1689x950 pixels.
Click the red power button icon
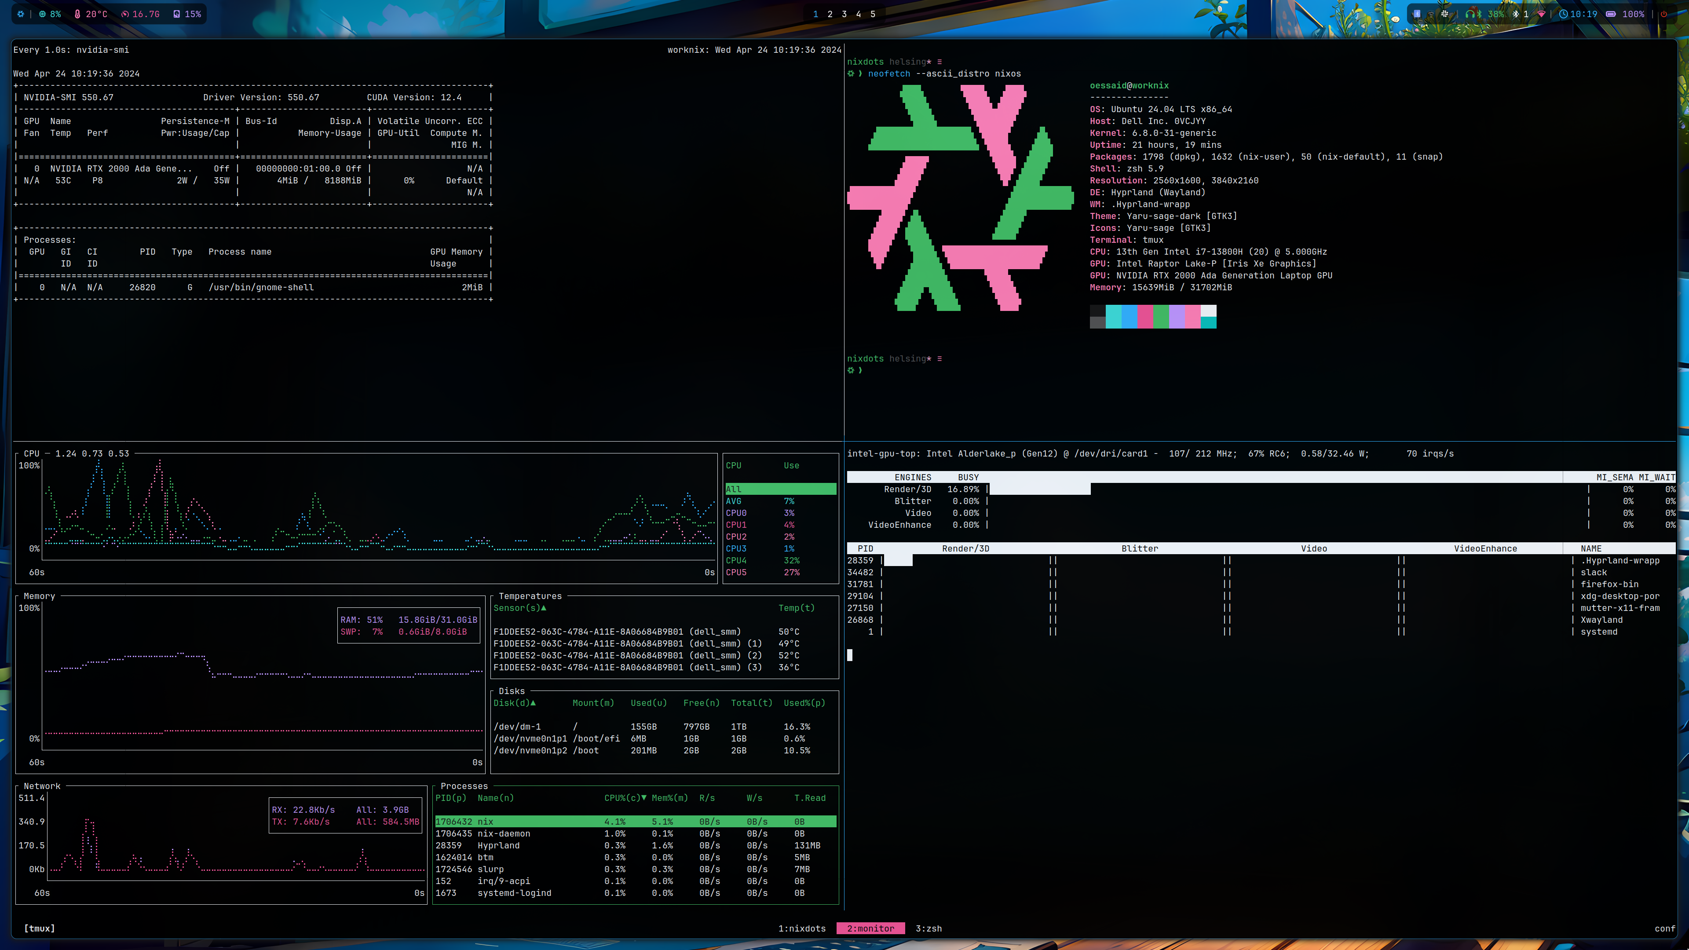[x=1663, y=14]
